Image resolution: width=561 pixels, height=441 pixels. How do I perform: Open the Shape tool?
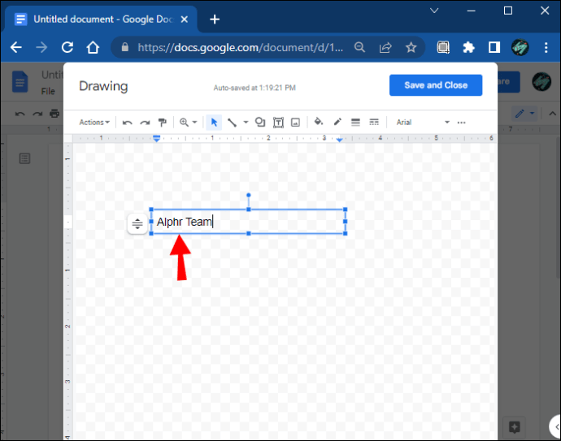(x=260, y=123)
